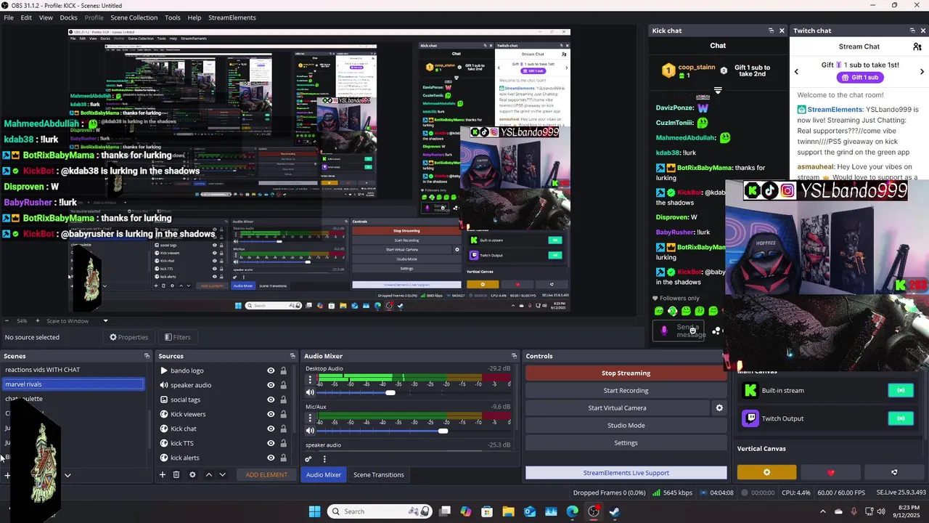
Task: Pop out the Audio Mixer dock
Action: pyautogui.click(x=514, y=356)
